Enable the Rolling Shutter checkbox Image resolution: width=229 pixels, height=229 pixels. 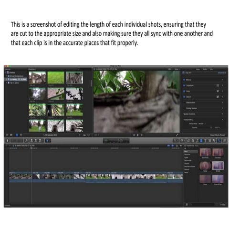pos(184,108)
